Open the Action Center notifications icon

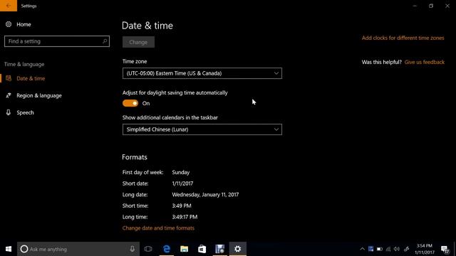pyautogui.click(x=445, y=249)
